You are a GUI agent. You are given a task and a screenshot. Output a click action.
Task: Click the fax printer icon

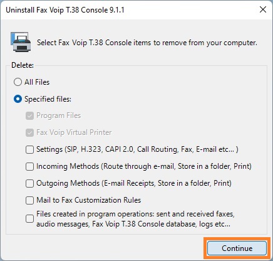(x=21, y=42)
